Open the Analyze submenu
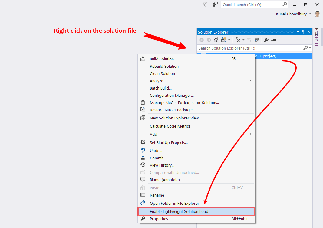This screenshot has height=228, width=323. [196, 81]
